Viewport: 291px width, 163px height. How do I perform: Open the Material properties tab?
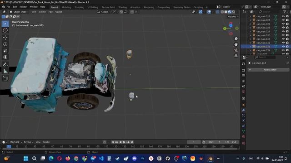[x=244, y=137]
